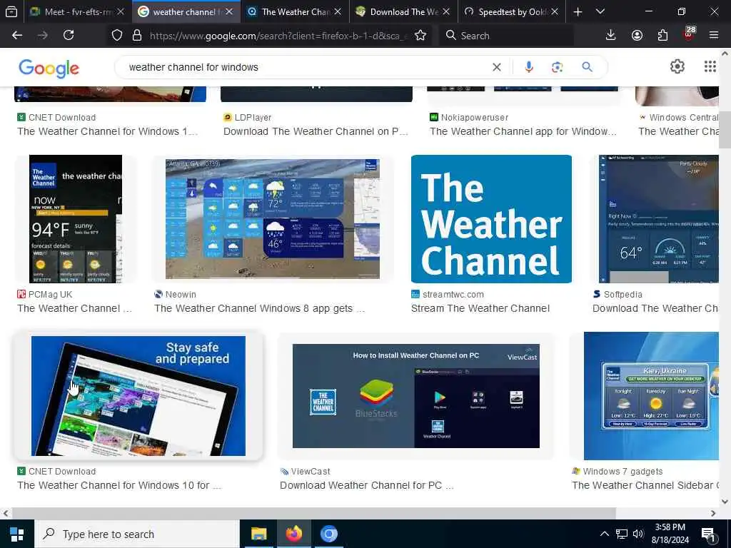Open the Google apps grid
The image size is (731, 548).
click(710, 66)
